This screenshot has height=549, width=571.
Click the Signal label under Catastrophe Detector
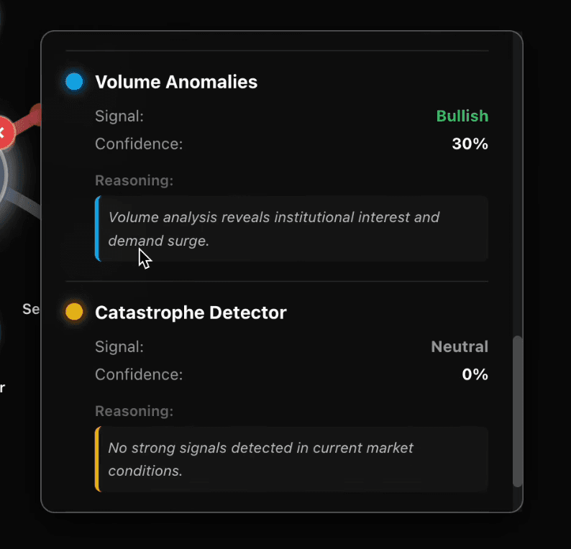[x=119, y=347]
